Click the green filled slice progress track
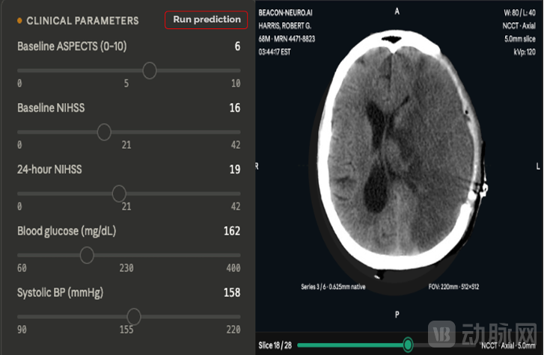This screenshot has width=544, height=355. (x=352, y=345)
